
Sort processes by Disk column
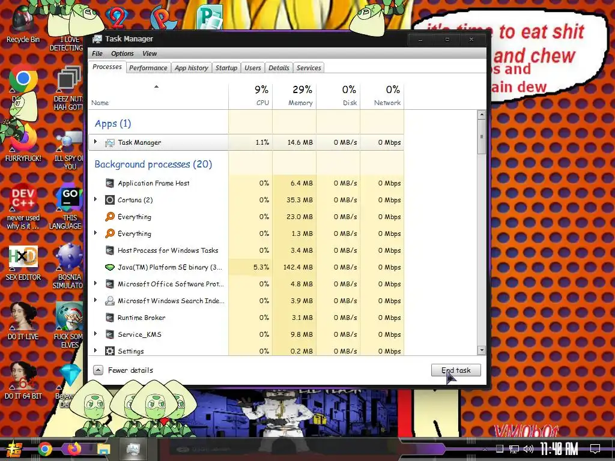(x=339, y=95)
